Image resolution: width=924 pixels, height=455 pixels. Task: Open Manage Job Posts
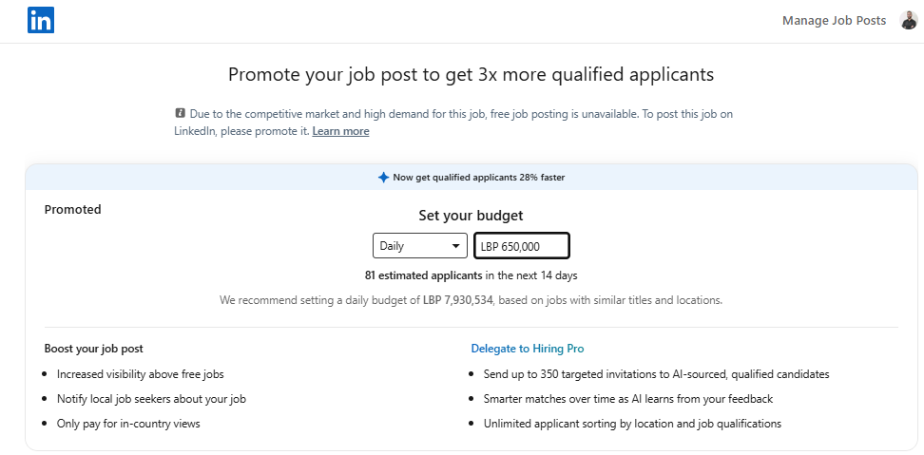pos(834,21)
